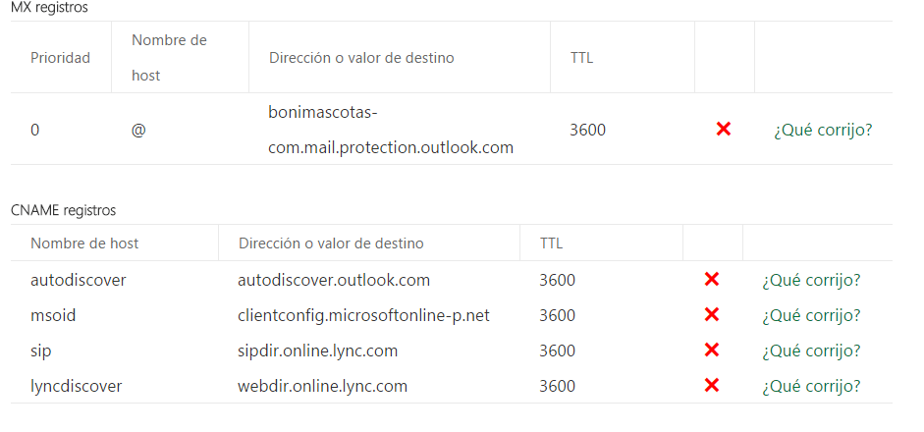Screen dimensions: 924x432
Task: Click the red X for lyncdiscover record
Action: (x=711, y=386)
